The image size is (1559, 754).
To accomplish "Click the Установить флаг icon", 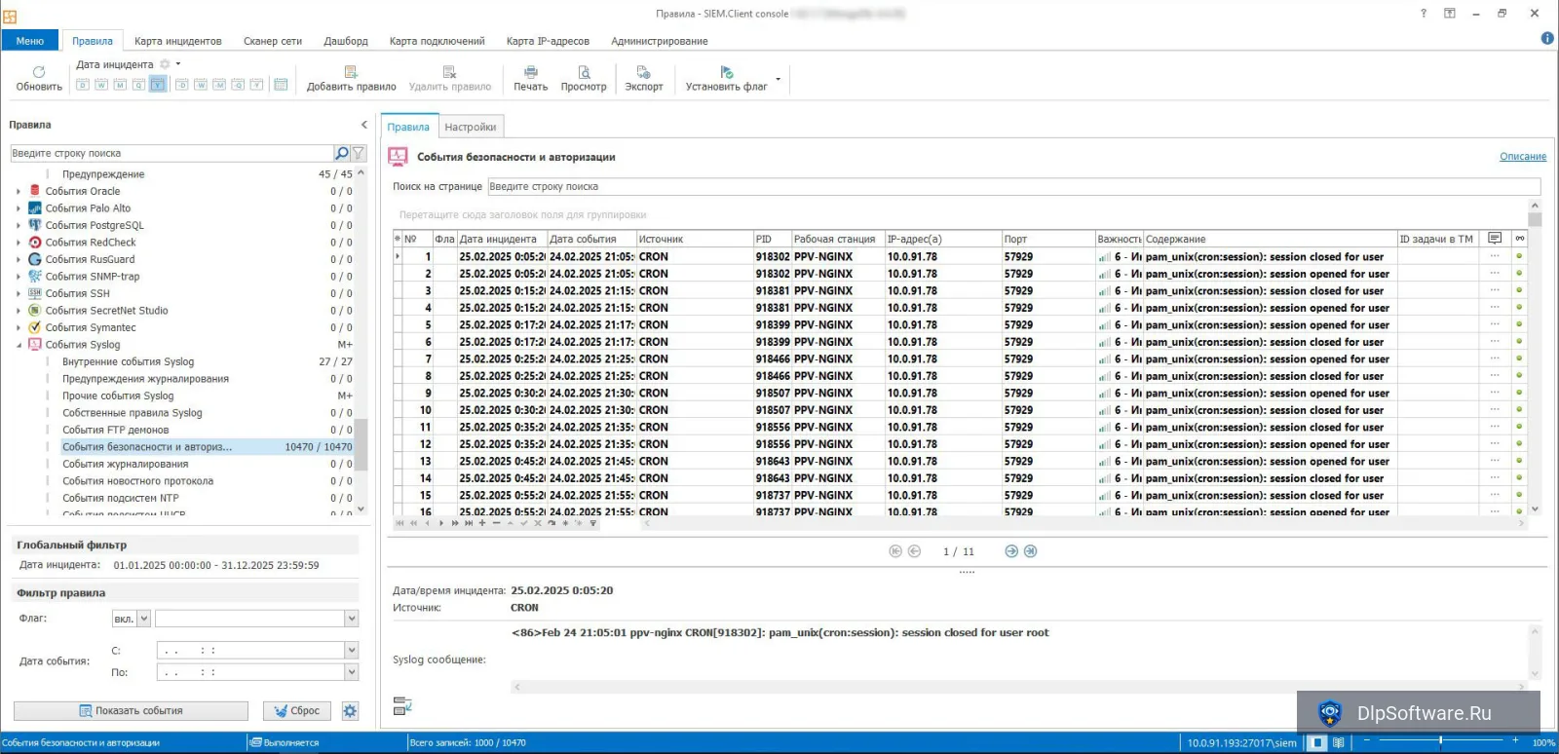I will tap(726, 72).
